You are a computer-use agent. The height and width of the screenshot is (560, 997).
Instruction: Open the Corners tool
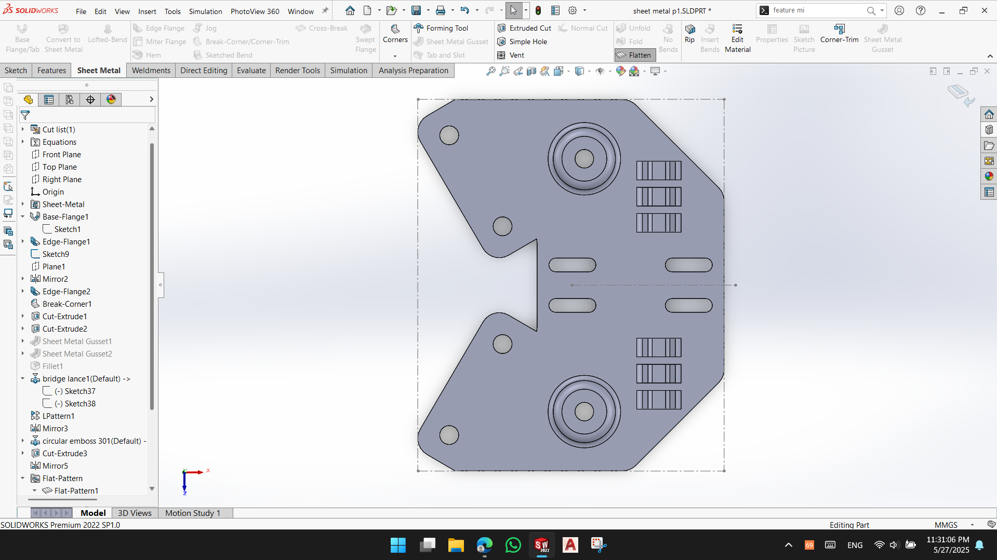[395, 34]
